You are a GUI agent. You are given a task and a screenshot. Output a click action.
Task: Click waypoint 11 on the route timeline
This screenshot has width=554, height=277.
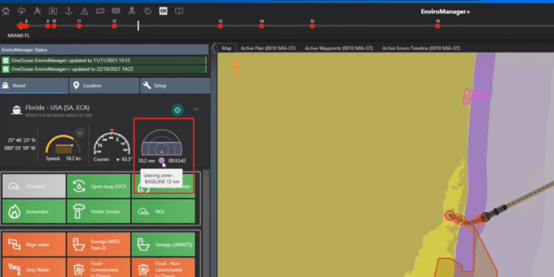pyautogui.click(x=79, y=26)
